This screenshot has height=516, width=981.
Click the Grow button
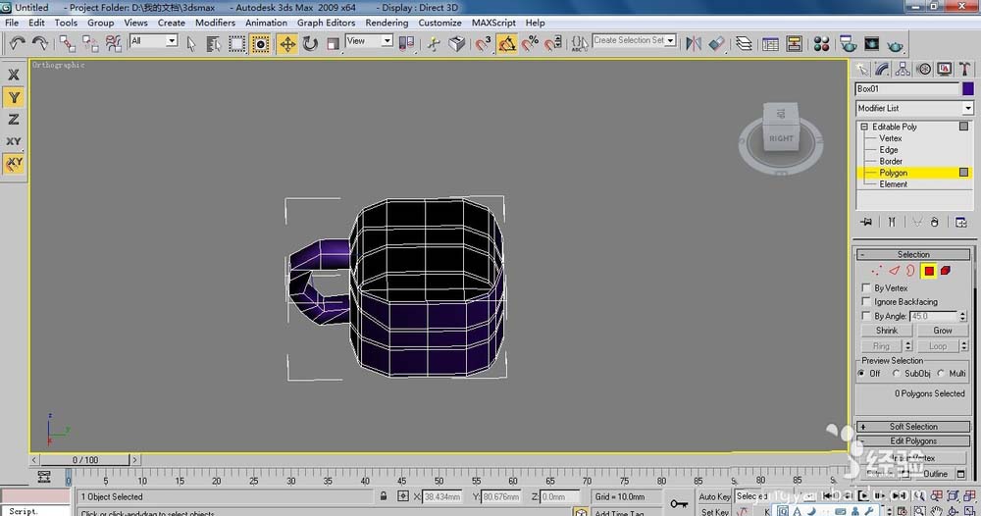942,331
